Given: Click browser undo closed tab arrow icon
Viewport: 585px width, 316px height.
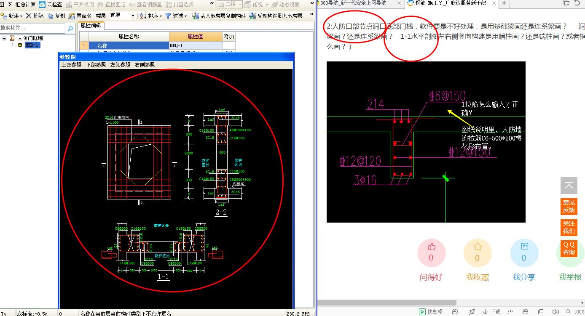Looking at the screenshot, I should tap(577, 3).
